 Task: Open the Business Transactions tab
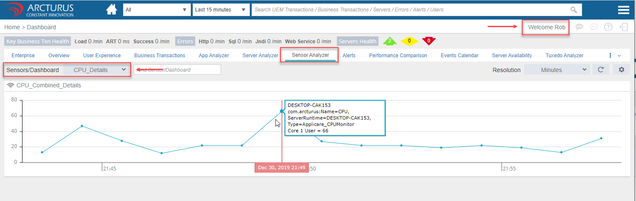[x=160, y=56]
